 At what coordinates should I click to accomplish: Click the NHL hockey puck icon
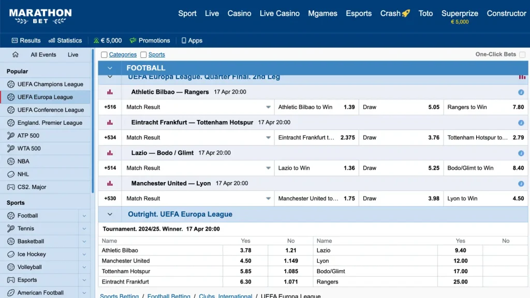[x=11, y=174]
